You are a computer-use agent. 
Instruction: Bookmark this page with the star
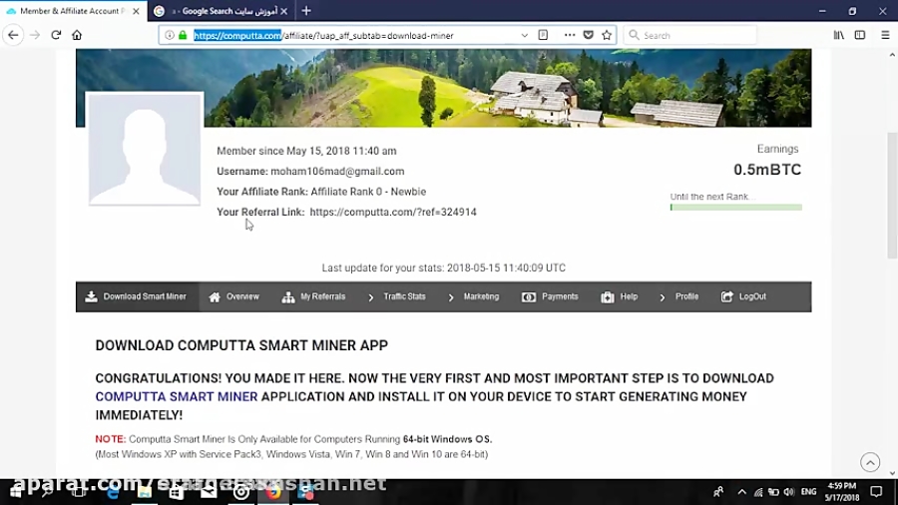coord(607,35)
